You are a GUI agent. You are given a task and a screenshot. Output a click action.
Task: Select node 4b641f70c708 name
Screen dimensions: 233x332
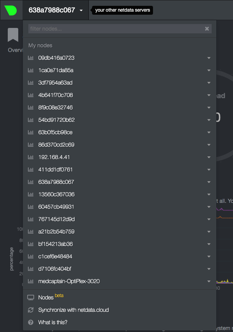pyautogui.click(x=56, y=95)
